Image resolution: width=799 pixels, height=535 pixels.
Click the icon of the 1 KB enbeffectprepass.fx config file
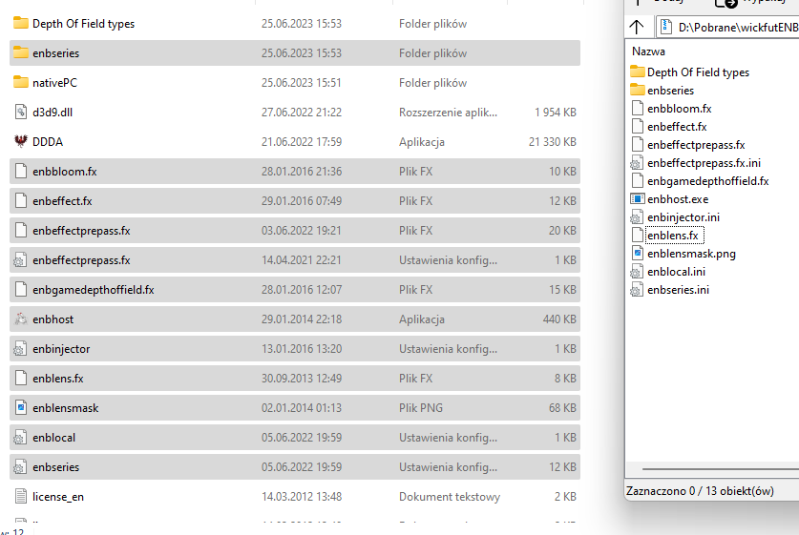20,260
